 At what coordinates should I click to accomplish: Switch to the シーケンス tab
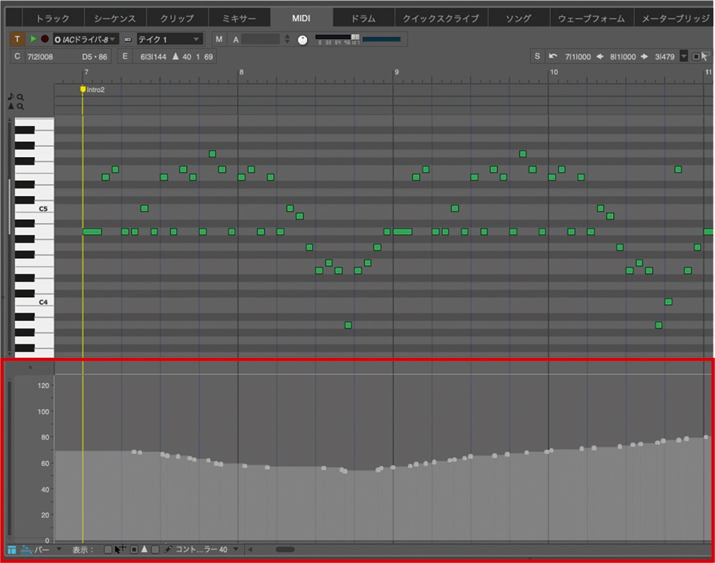115,18
